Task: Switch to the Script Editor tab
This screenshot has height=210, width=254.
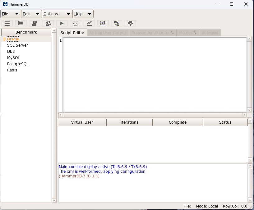Action: tap(72, 32)
